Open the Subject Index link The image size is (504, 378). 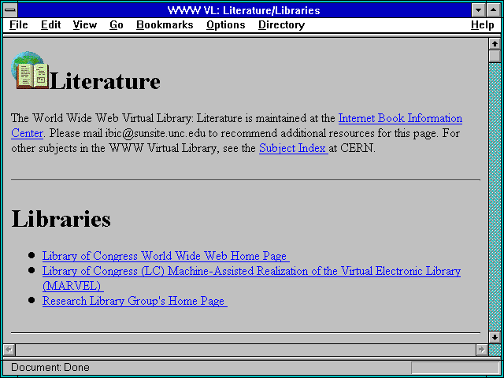[x=294, y=148]
